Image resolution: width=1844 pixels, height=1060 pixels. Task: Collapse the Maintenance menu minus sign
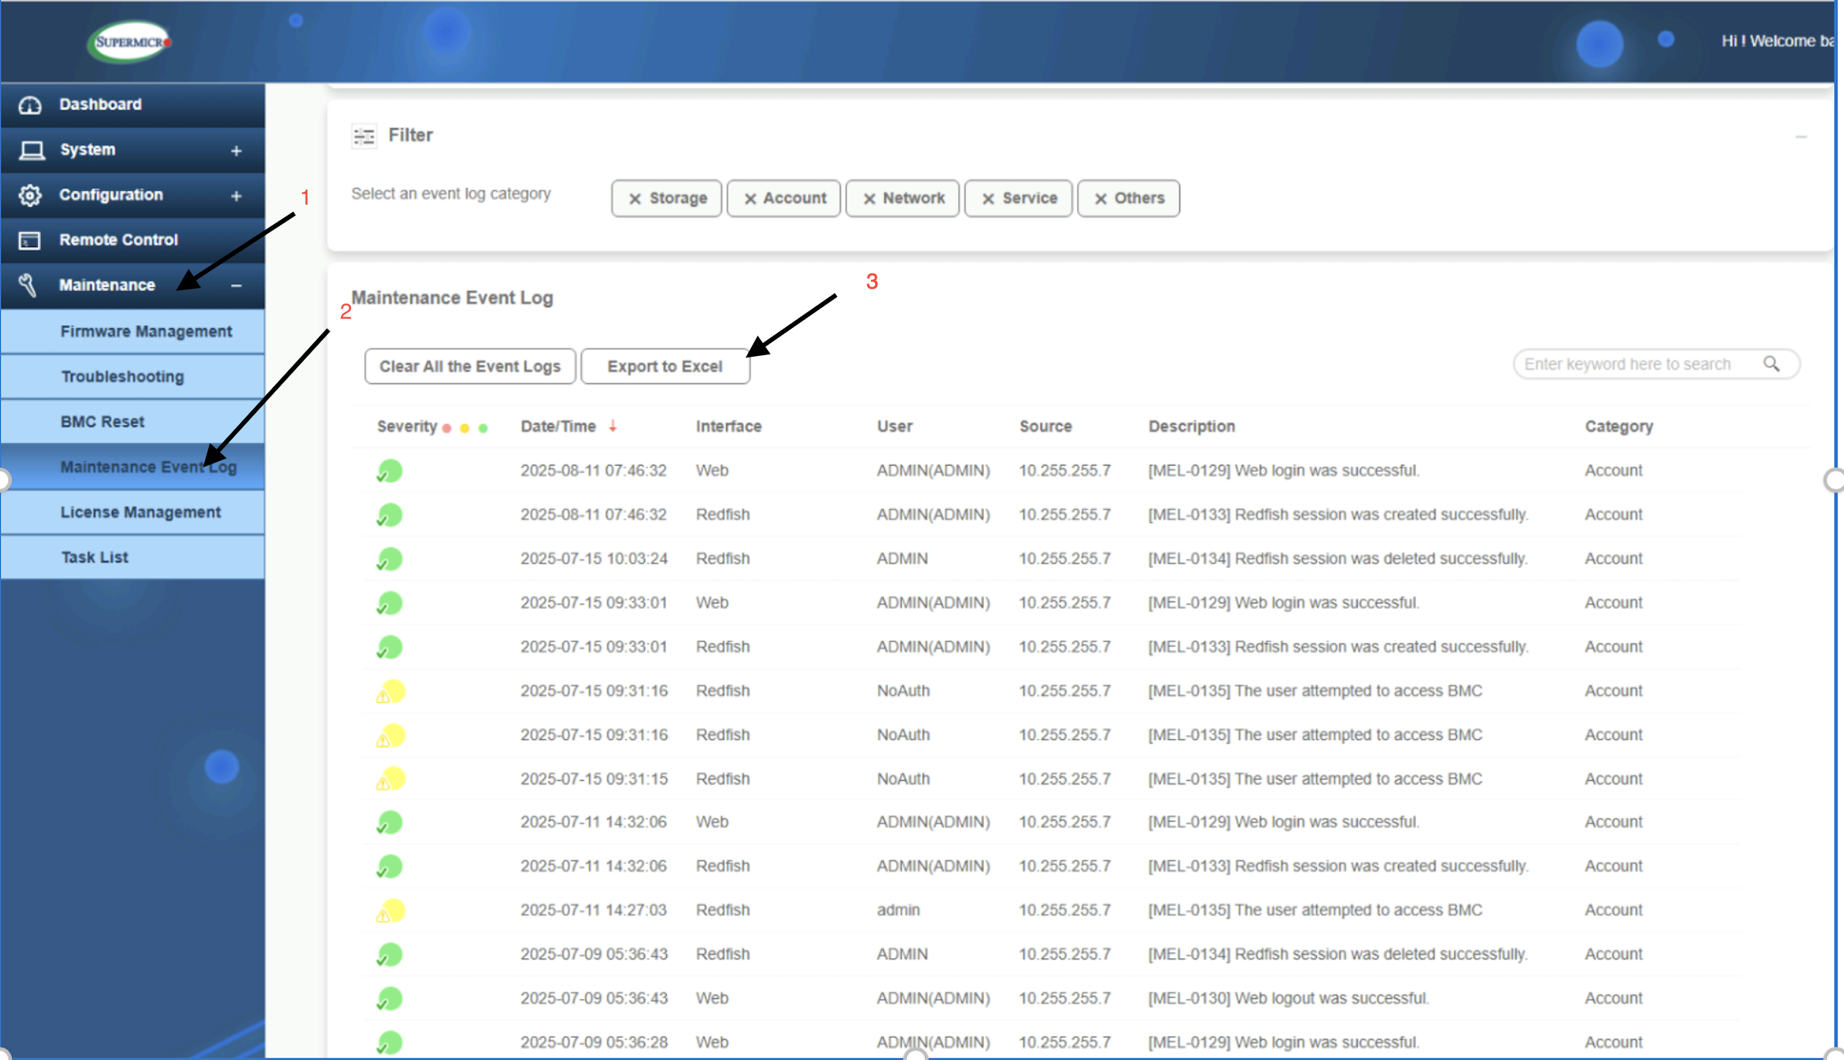(x=236, y=286)
